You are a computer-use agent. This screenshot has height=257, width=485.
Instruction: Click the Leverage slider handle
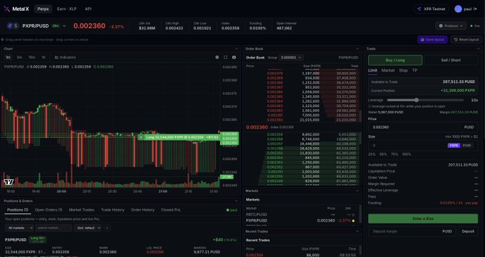(416, 100)
